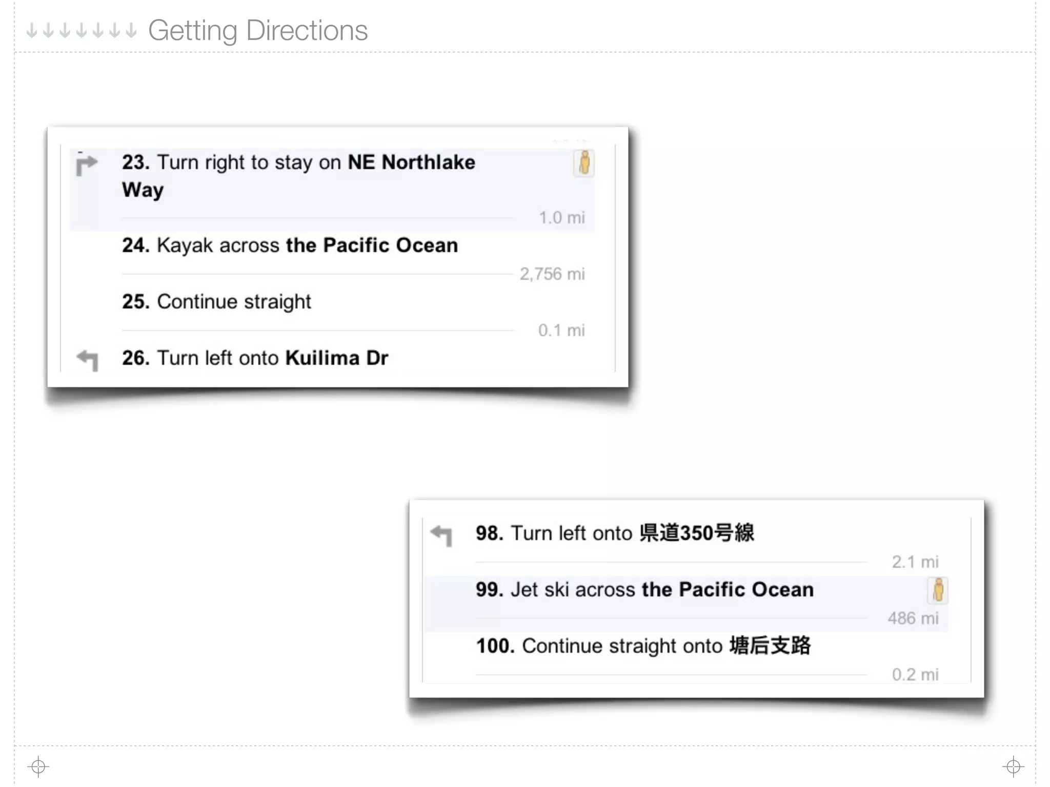
Task: Select step 98 Turn left onto 県道350号線
Action: point(685,547)
